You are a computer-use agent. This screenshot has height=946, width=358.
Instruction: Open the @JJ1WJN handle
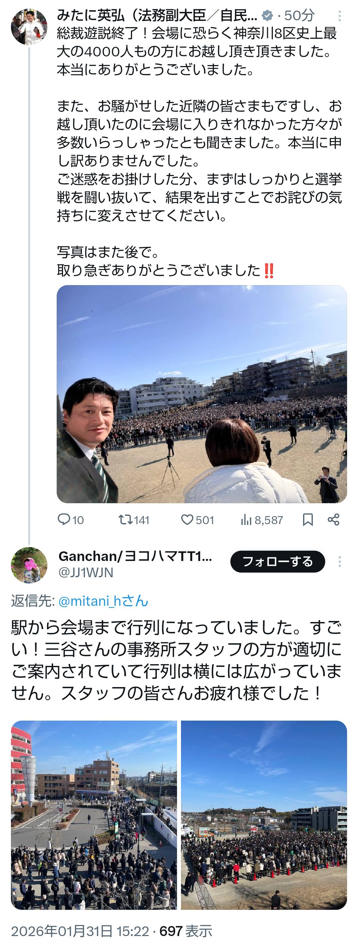tap(86, 573)
